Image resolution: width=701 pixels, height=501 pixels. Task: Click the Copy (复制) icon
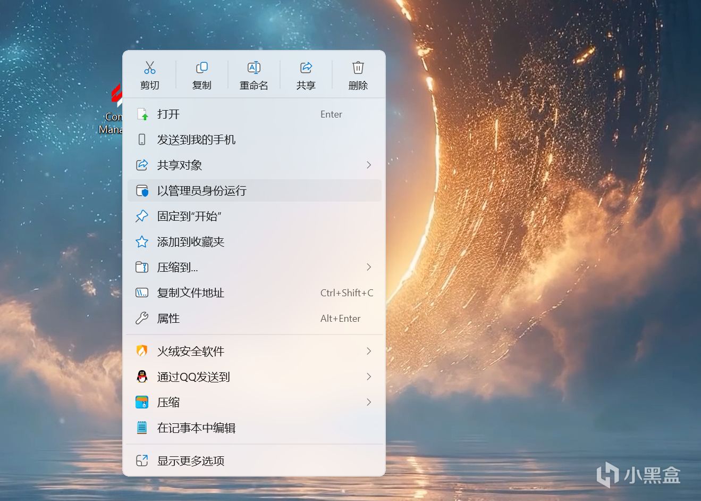click(x=202, y=68)
